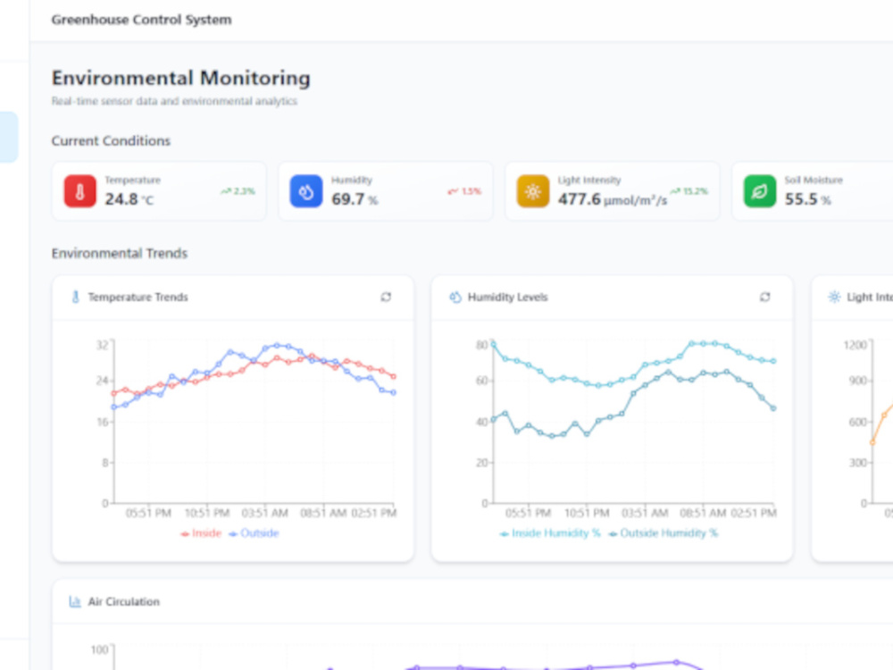Open the Soil Moisture 55.5 % card
The width and height of the screenshot is (893, 670).
tap(813, 191)
